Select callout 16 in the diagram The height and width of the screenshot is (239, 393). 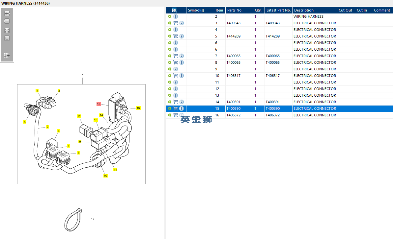pyautogui.click(x=138, y=108)
